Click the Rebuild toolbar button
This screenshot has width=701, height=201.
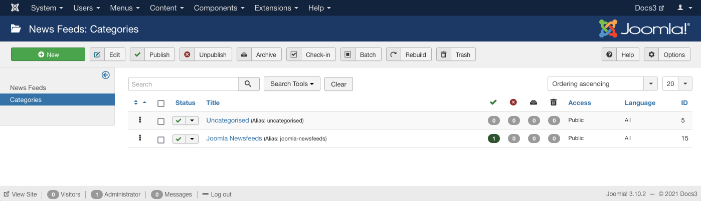coord(408,54)
